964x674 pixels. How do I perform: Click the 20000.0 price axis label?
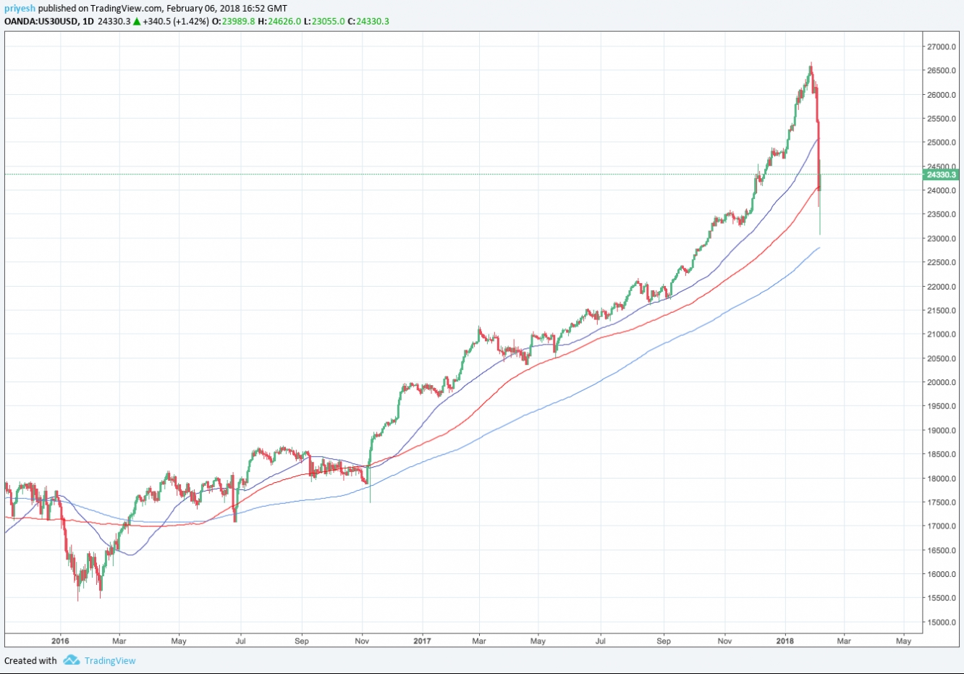941,382
